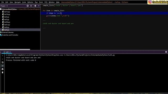
Task: Open tut3c.py in the project tree
Action: (7, 25)
